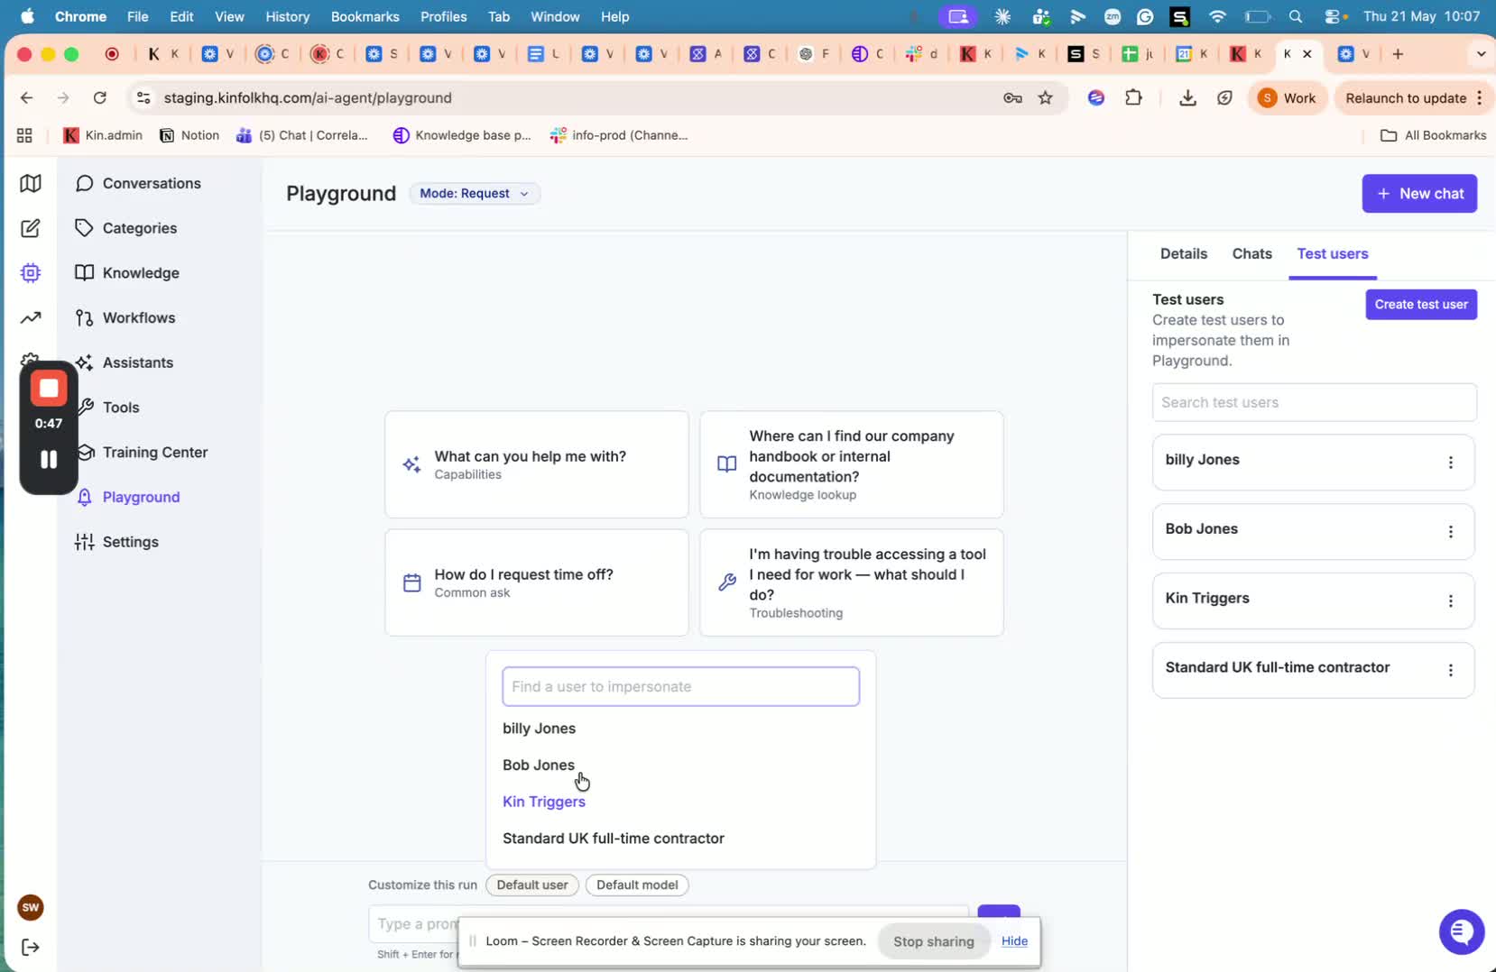Click the New chat button
Viewport: 1496px width, 972px height.
1419,193
